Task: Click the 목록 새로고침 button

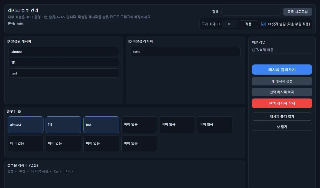Action: (x=298, y=12)
